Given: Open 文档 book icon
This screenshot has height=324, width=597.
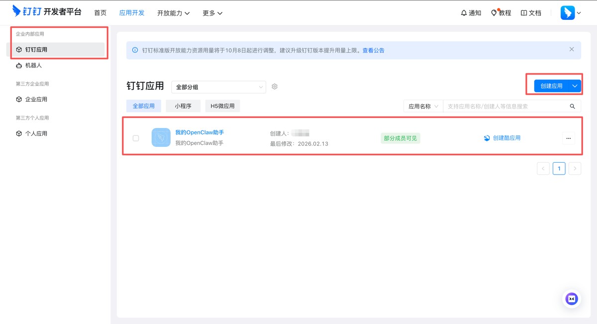Looking at the screenshot, I should (x=524, y=13).
